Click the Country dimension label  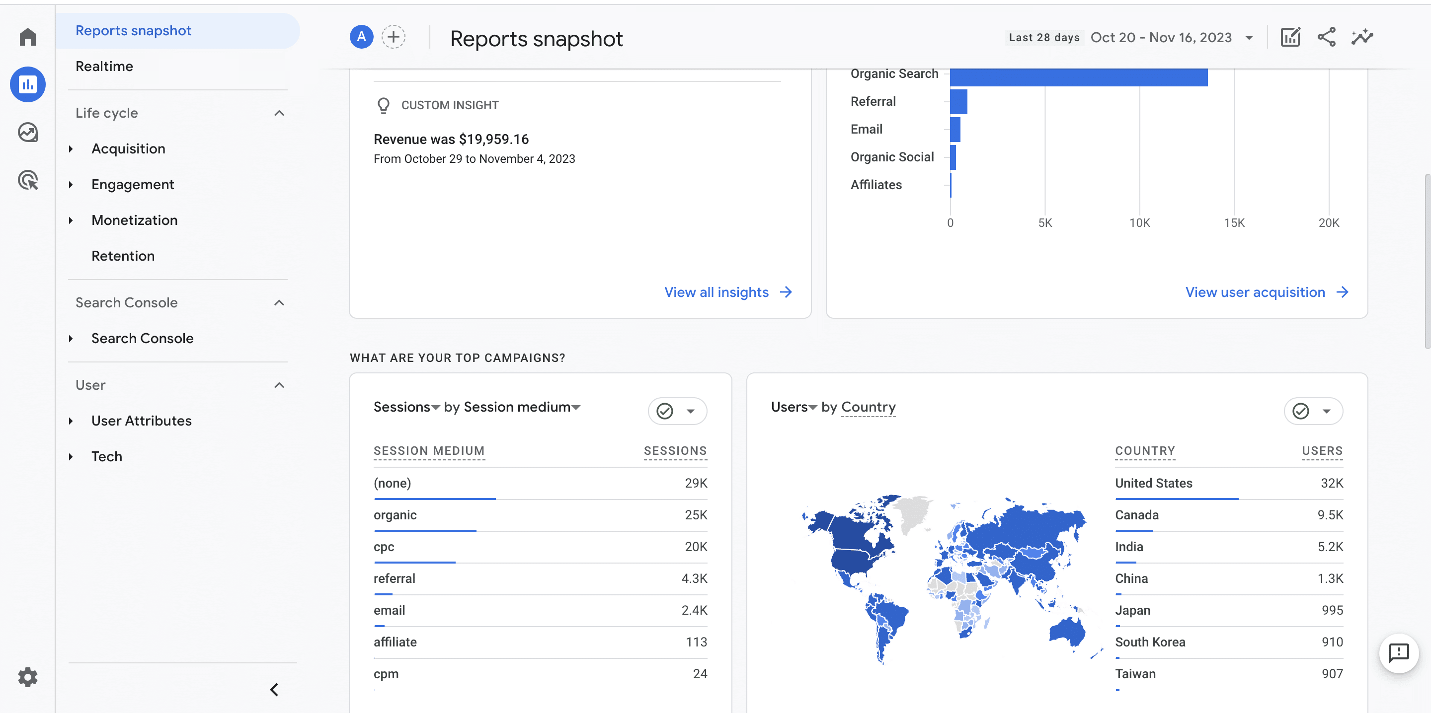pyautogui.click(x=868, y=407)
